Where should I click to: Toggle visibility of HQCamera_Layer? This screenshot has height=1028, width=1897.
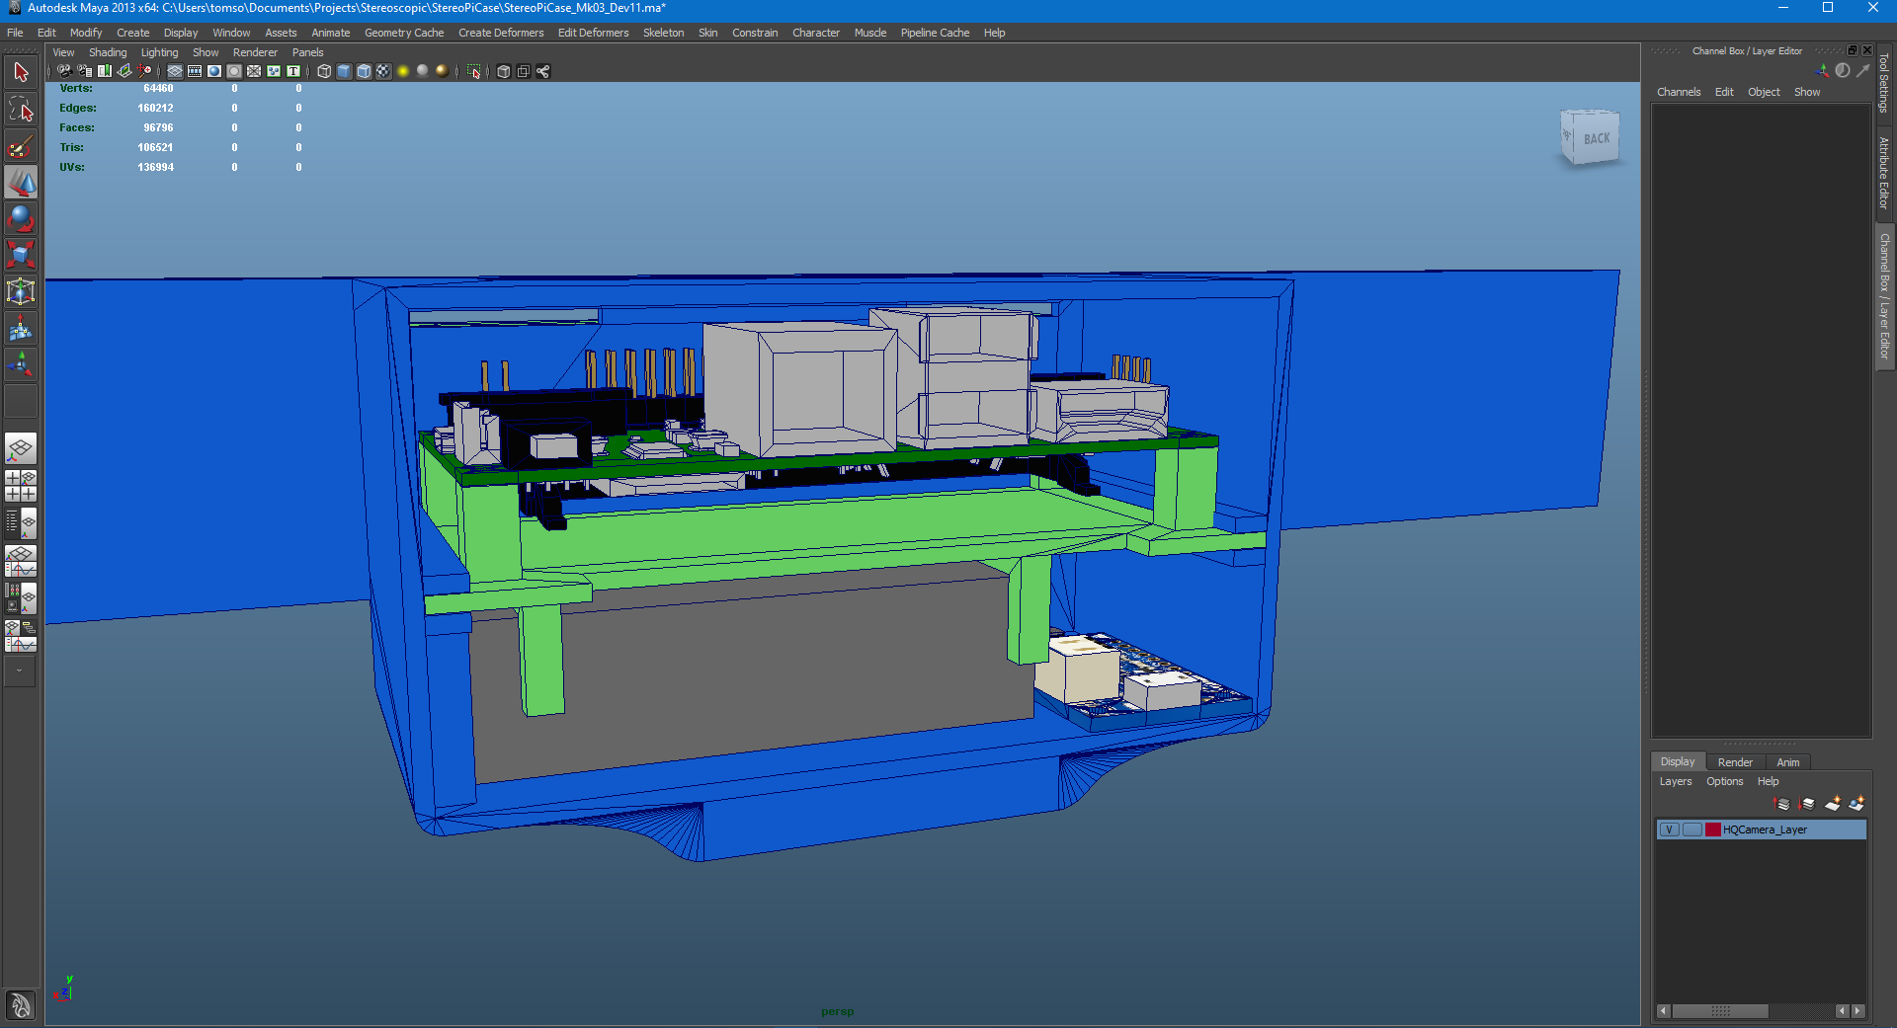pos(1670,830)
